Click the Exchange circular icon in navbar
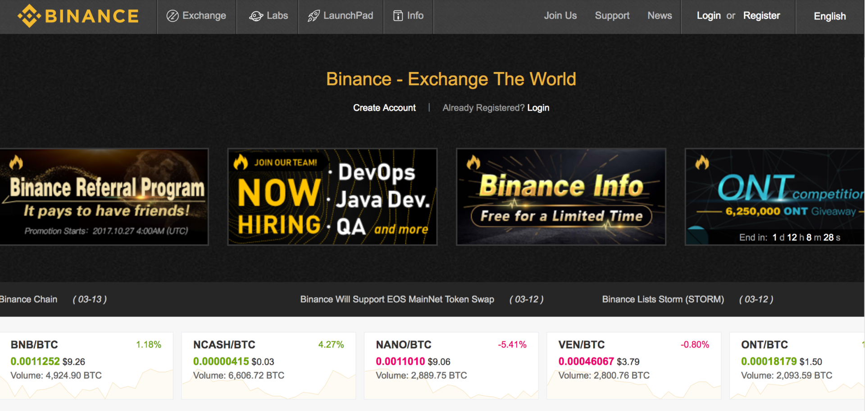Image resolution: width=865 pixels, height=411 pixels. click(x=173, y=16)
